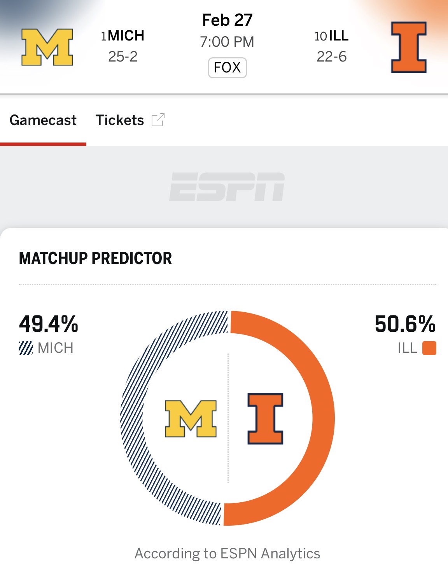Tap the Michigan logo in the header
448x572 pixels.
[x=47, y=47]
